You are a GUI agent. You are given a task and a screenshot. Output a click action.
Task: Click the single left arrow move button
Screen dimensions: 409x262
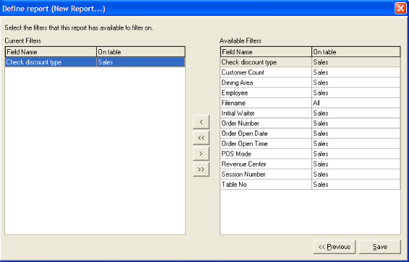(x=201, y=122)
